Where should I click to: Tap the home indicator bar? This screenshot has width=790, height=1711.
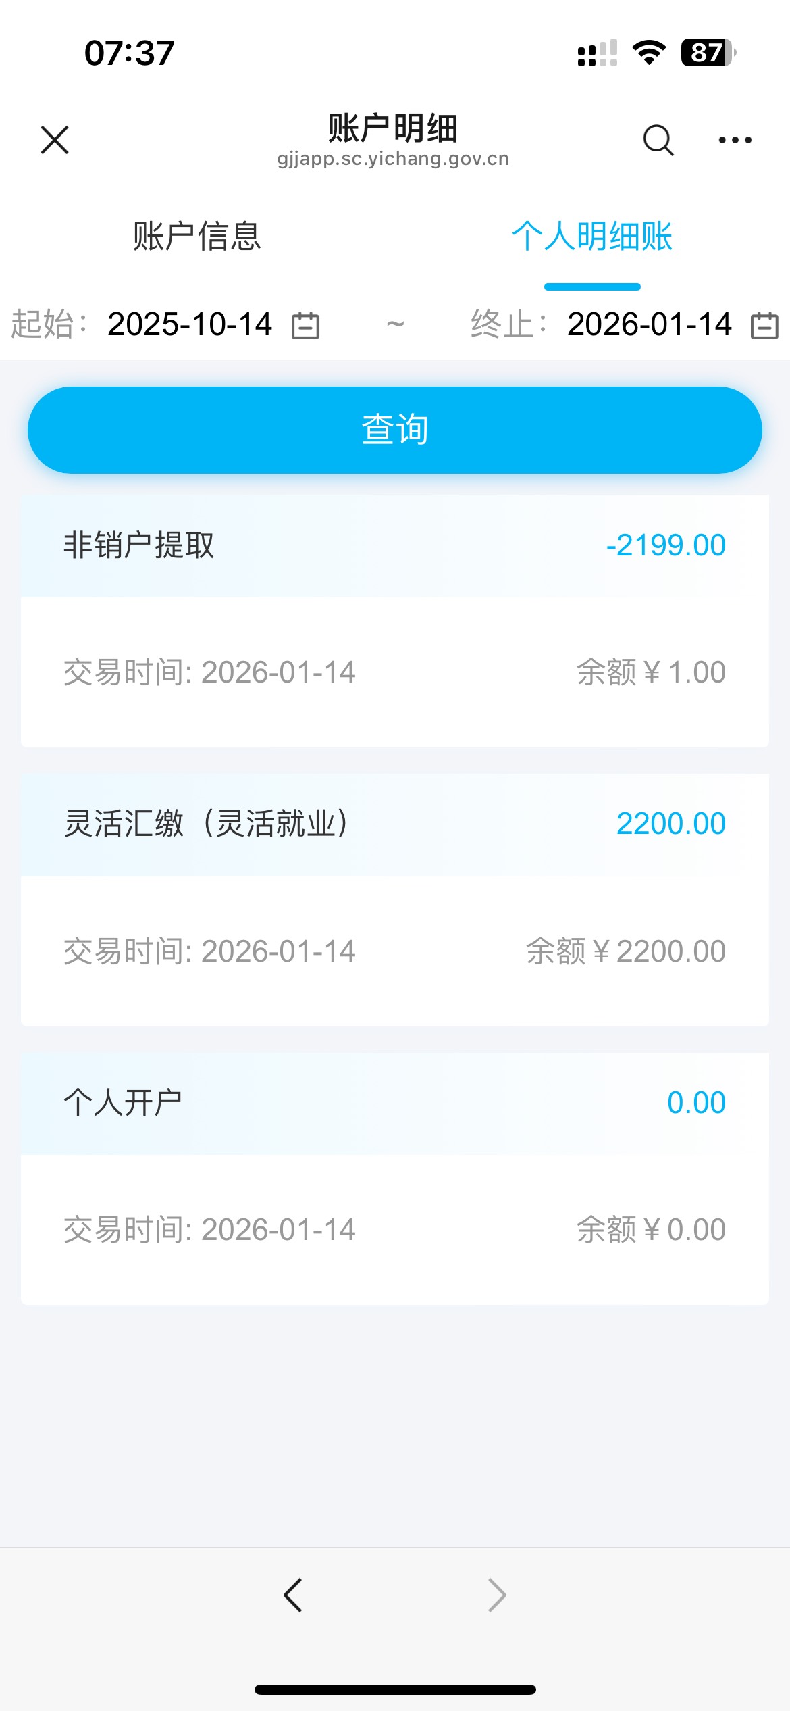395,1689
